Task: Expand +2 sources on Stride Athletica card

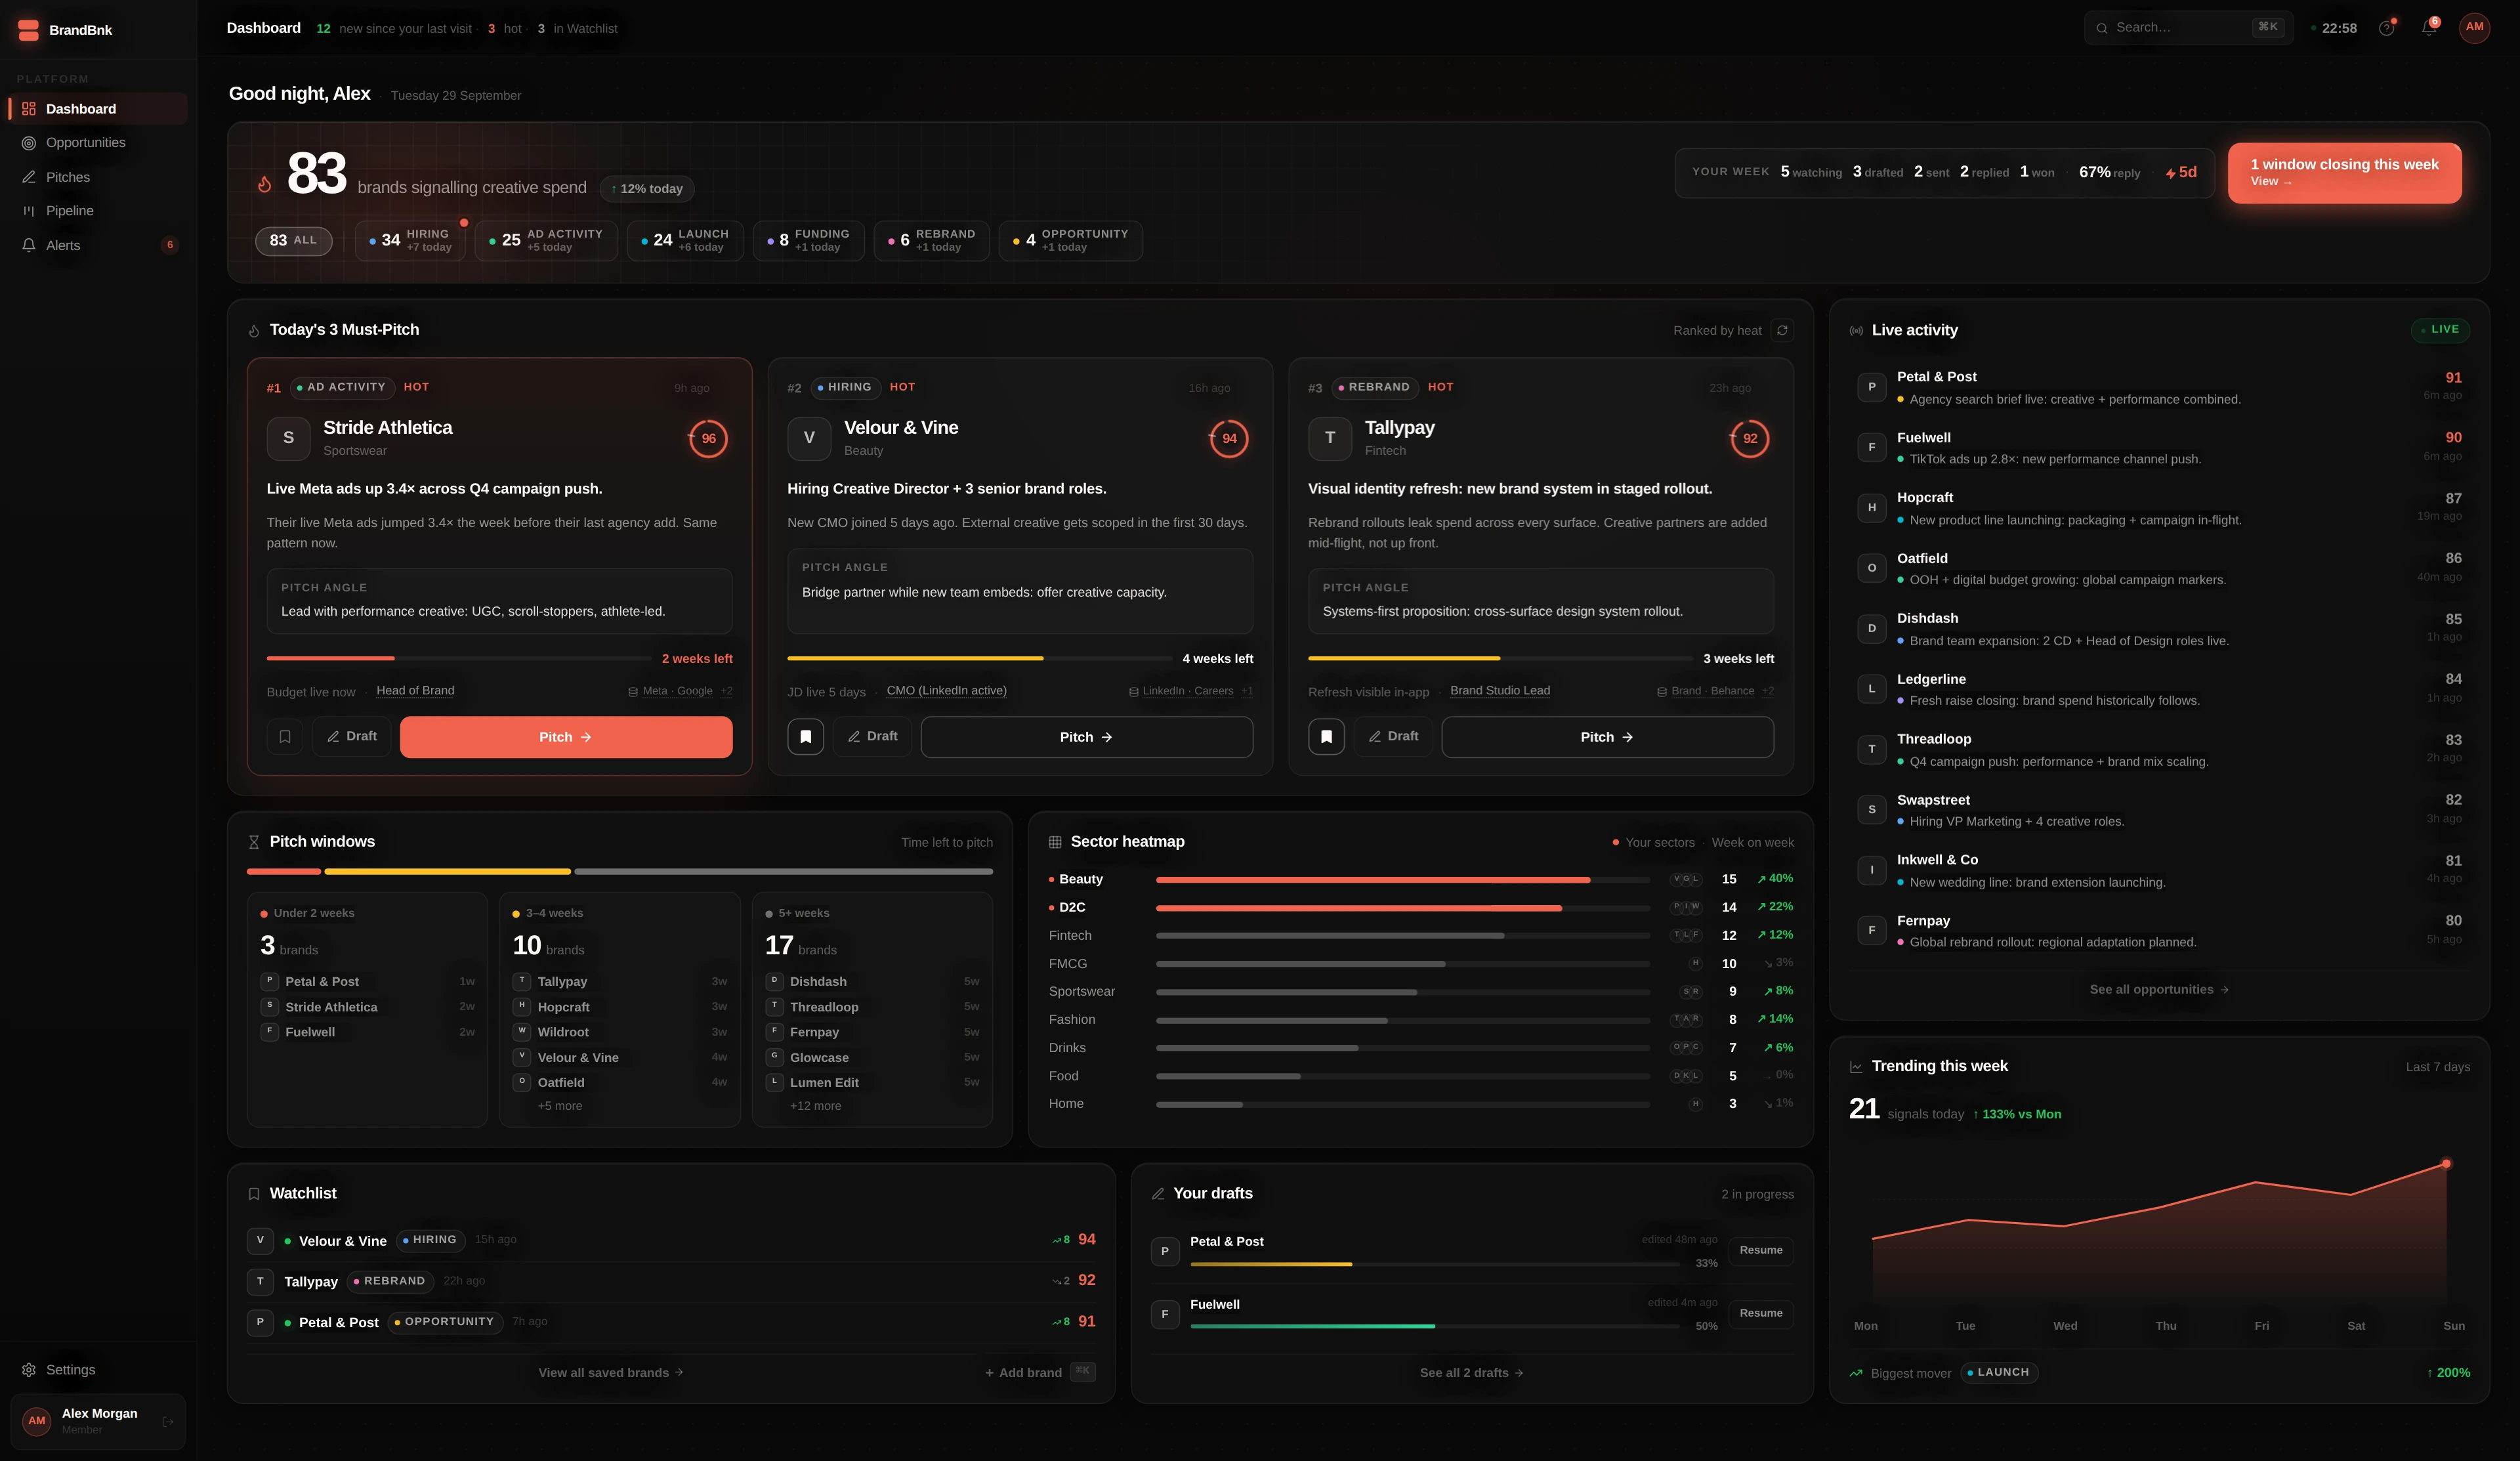Action: point(727,691)
